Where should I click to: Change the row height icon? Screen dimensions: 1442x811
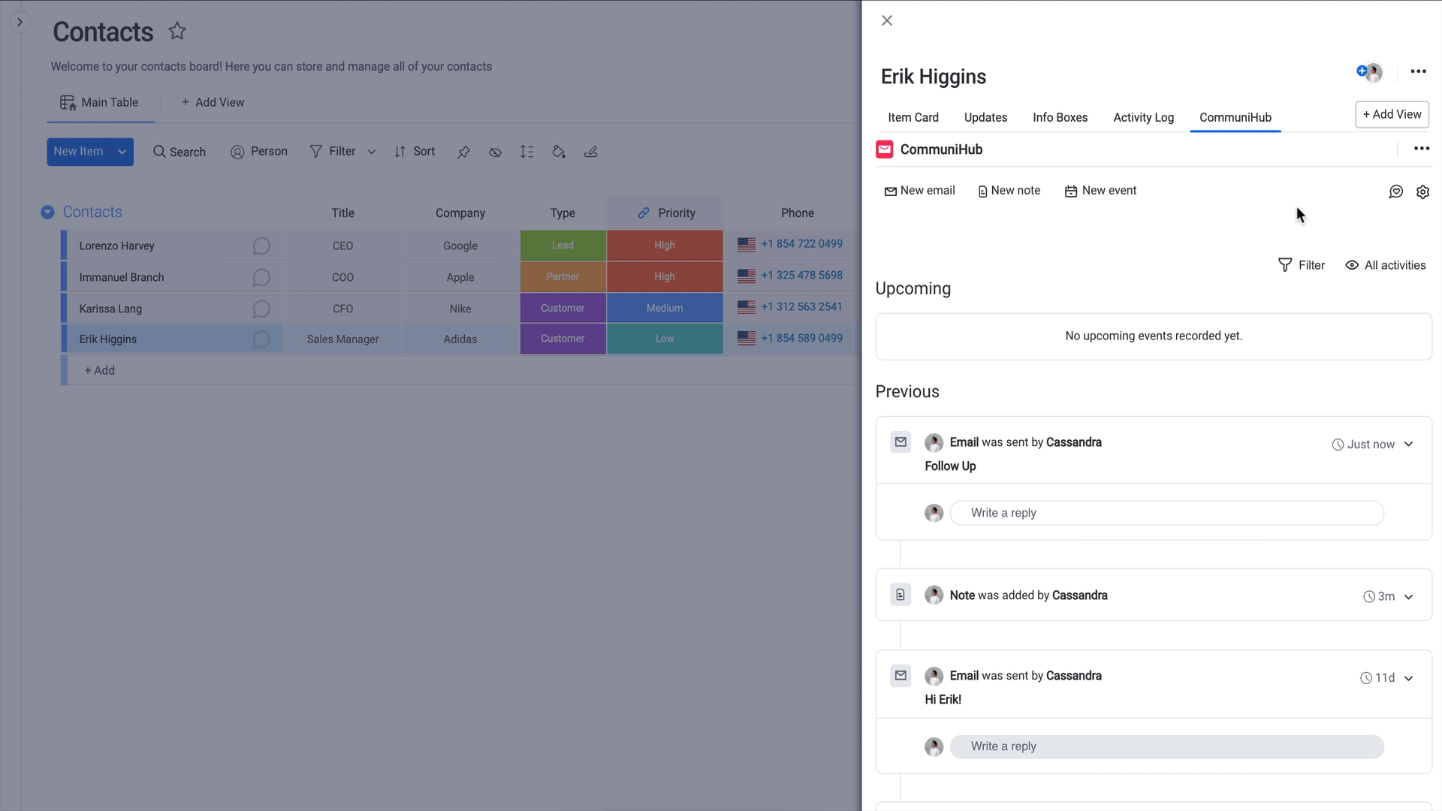526,152
